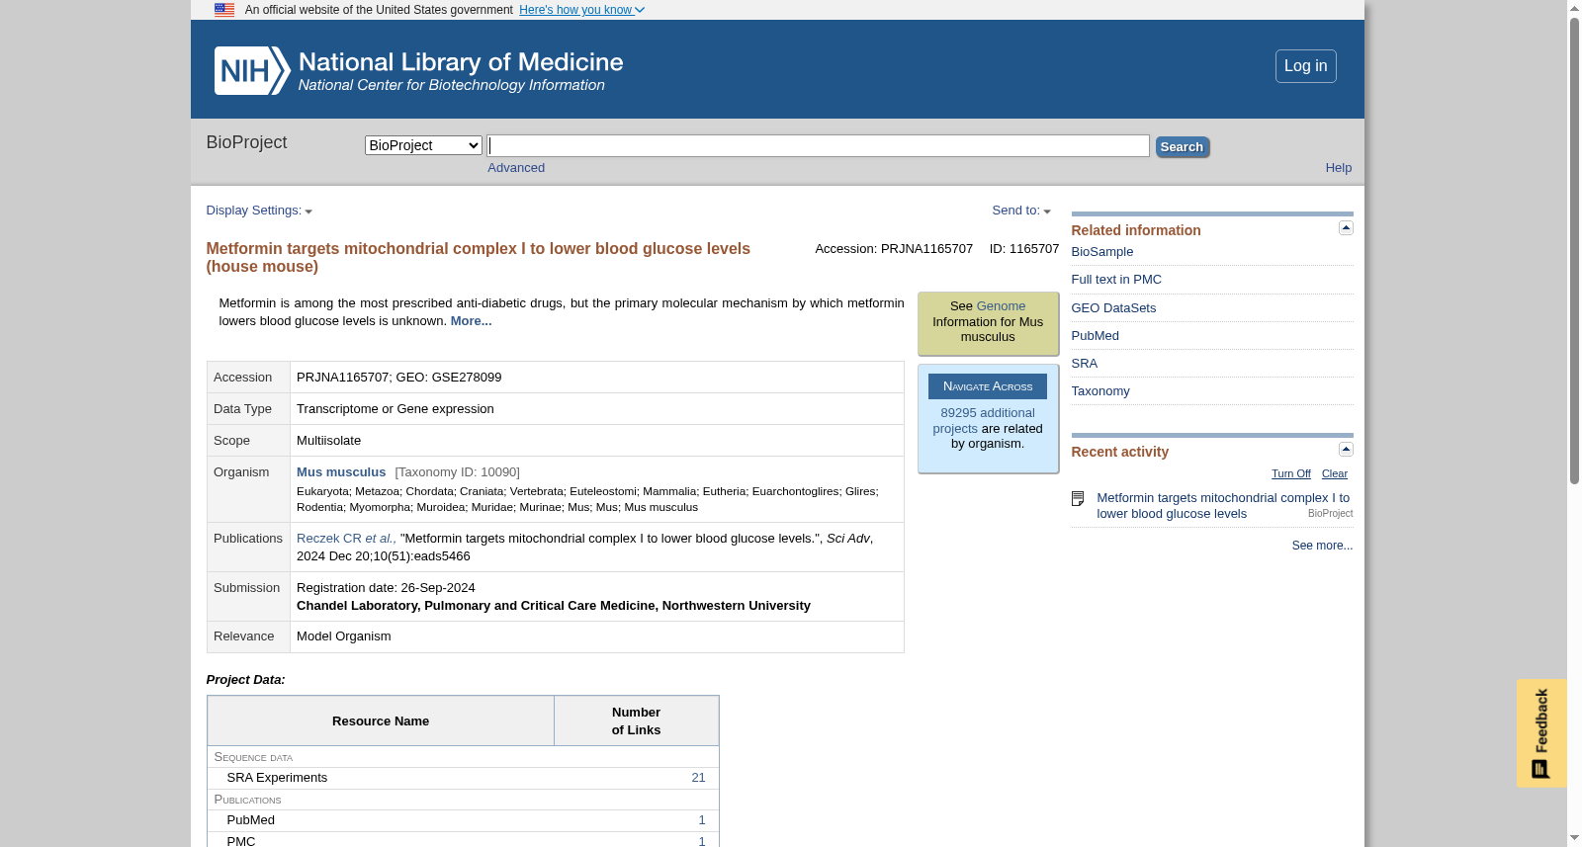Screen dimensions: 1582x847
Task: Click the document icon in Recent activity
Action: click(x=1078, y=499)
